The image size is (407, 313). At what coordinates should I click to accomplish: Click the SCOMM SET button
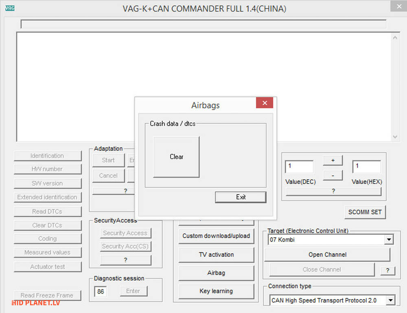(x=365, y=212)
